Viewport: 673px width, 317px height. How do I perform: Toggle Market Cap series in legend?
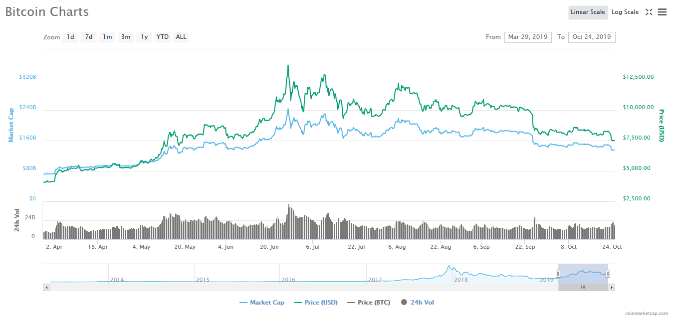pos(262,303)
